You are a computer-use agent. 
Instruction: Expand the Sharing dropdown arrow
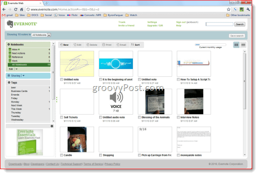(x=23, y=75)
